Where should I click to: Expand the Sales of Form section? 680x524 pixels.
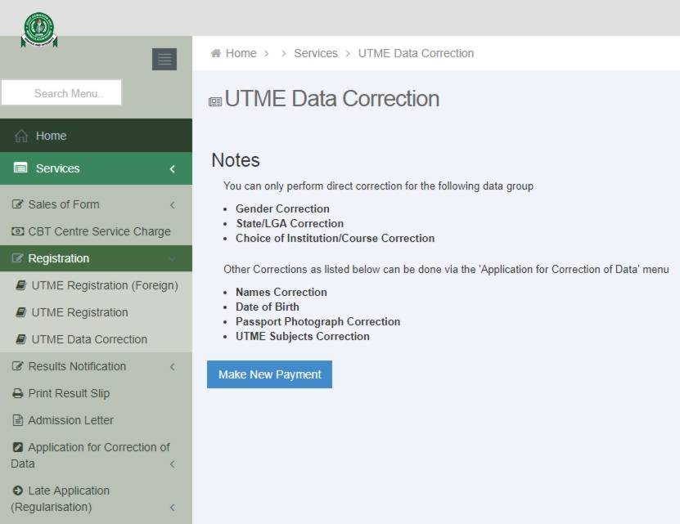coord(172,204)
